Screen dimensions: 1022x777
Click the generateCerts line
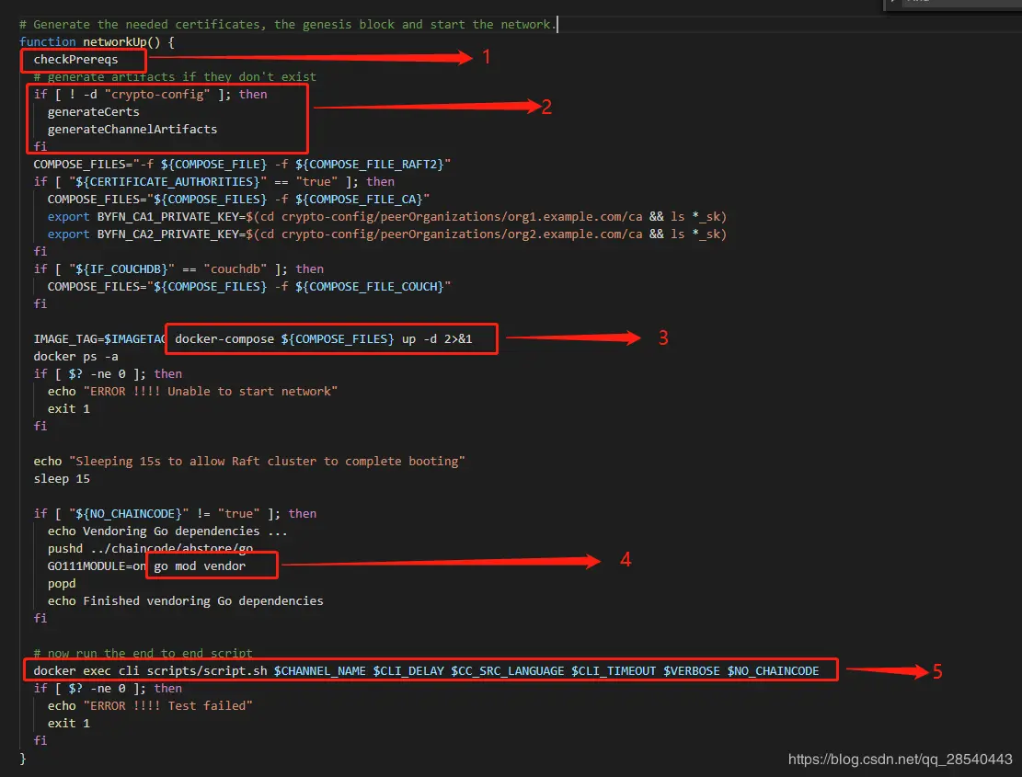[x=93, y=112]
